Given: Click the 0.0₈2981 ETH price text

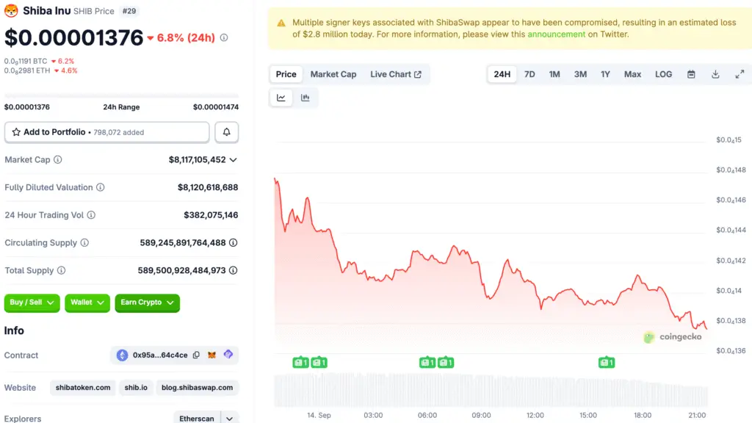Looking at the screenshot, I should (27, 70).
